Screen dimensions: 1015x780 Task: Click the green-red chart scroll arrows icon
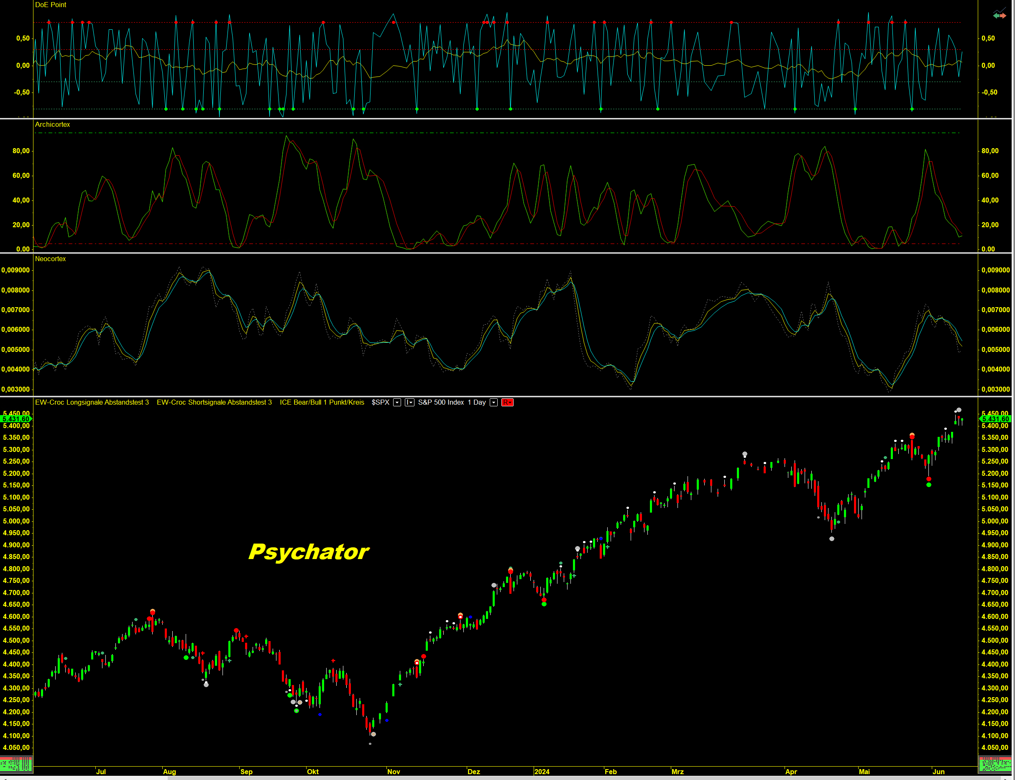[x=999, y=16]
